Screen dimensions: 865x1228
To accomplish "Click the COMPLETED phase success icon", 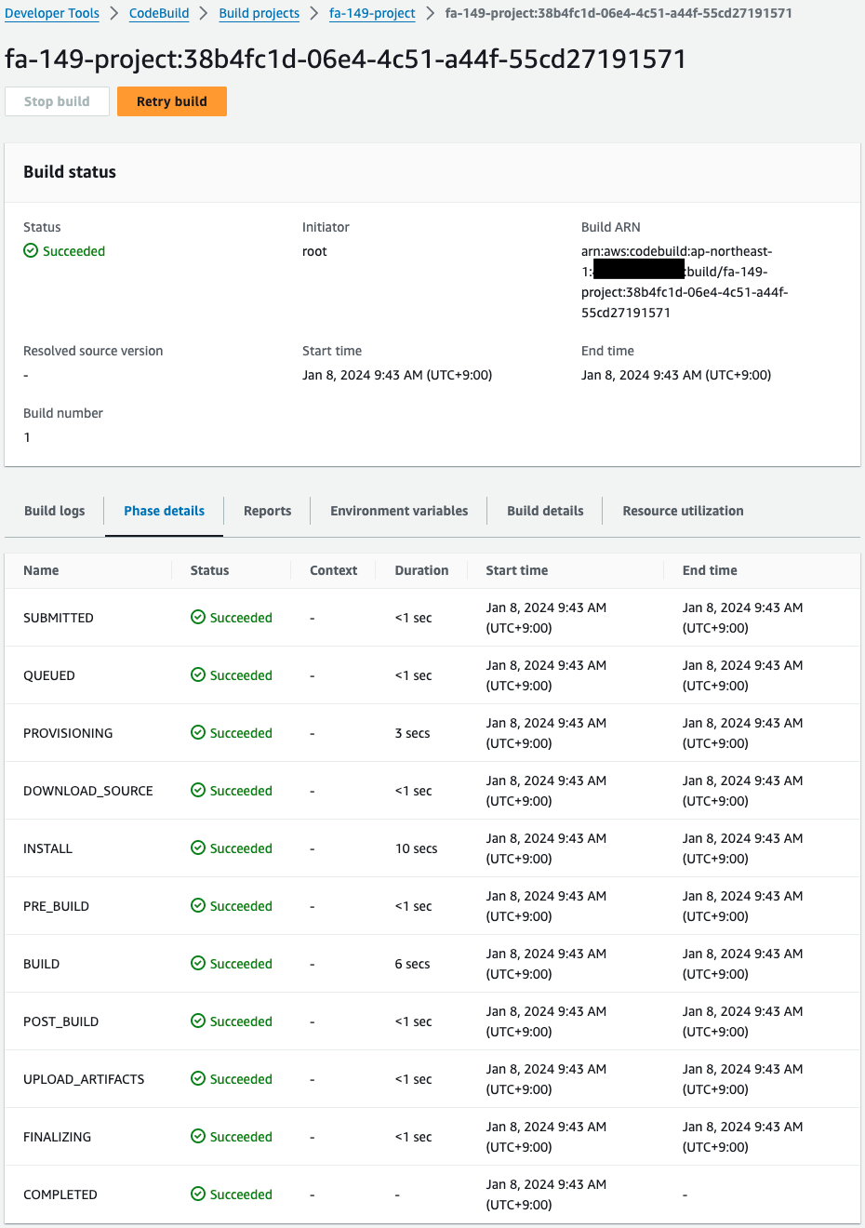I will pos(197,1194).
